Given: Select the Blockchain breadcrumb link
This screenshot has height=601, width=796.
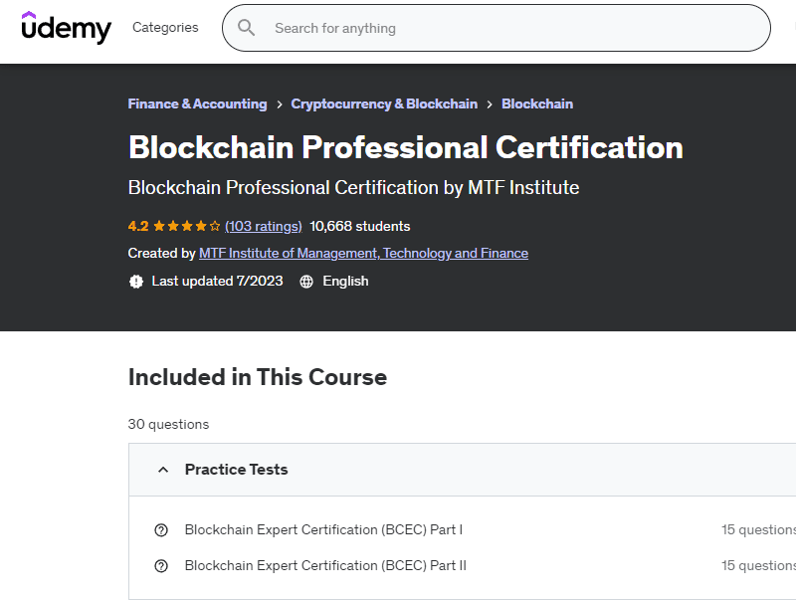Looking at the screenshot, I should tap(537, 103).
